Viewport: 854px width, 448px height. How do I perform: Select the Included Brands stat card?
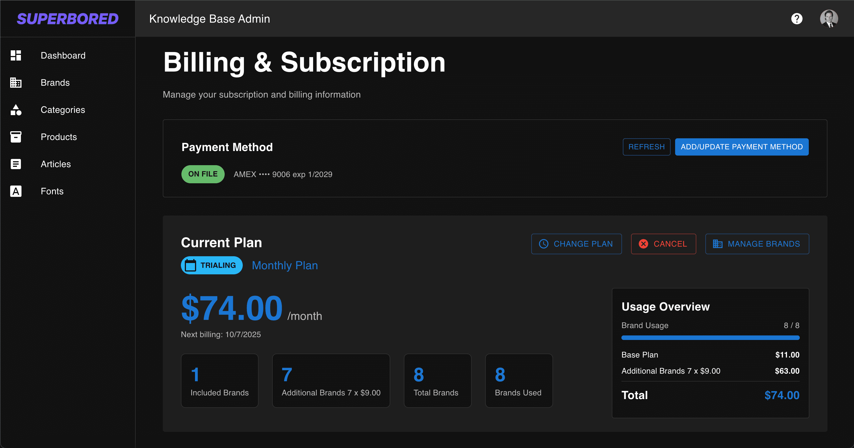pos(220,380)
